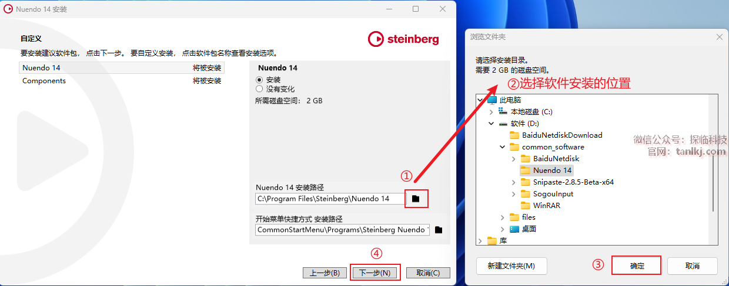Select Nuendo 14 package in list
This screenshot has height=286, width=729.
coord(122,68)
